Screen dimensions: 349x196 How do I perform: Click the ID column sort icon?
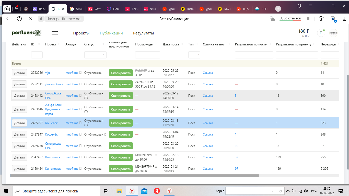[39, 44]
